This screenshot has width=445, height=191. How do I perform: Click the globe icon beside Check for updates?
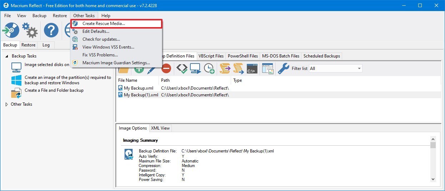pos(75,39)
